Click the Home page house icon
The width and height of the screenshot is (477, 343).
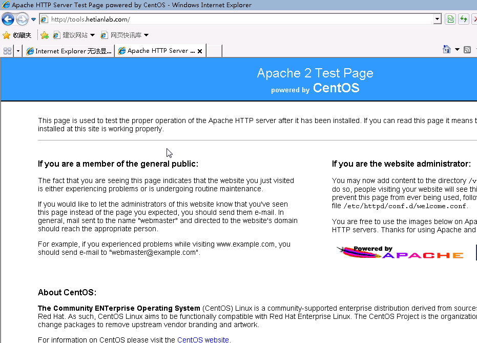[x=447, y=49]
